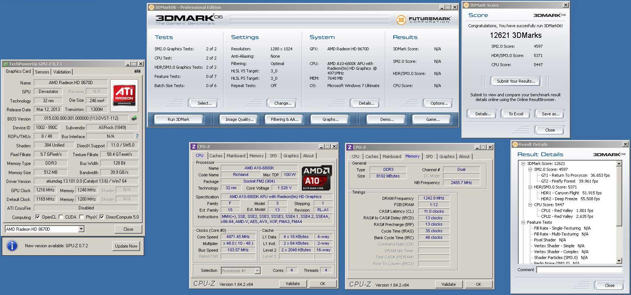
Task: Click the GPU-Z screenshot camera icon
Action: pyautogui.click(x=137, y=71)
